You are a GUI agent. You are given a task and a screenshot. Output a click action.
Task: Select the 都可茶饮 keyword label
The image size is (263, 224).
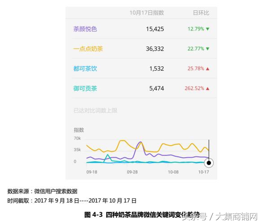(85, 69)
